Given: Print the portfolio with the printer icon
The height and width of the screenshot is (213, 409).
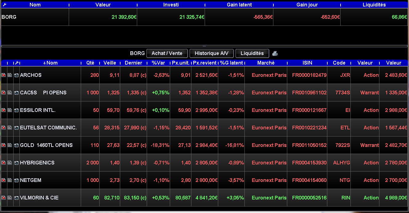Looking at the screenshot, I should [x=275, y=53].
